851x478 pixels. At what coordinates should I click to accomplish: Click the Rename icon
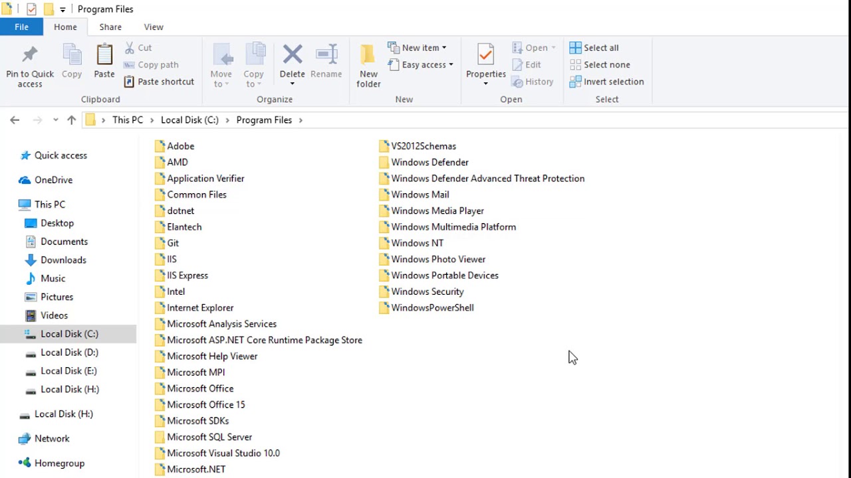point(326,54)
